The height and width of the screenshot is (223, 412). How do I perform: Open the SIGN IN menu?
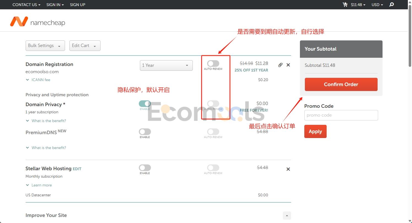[x=55, y=5]
